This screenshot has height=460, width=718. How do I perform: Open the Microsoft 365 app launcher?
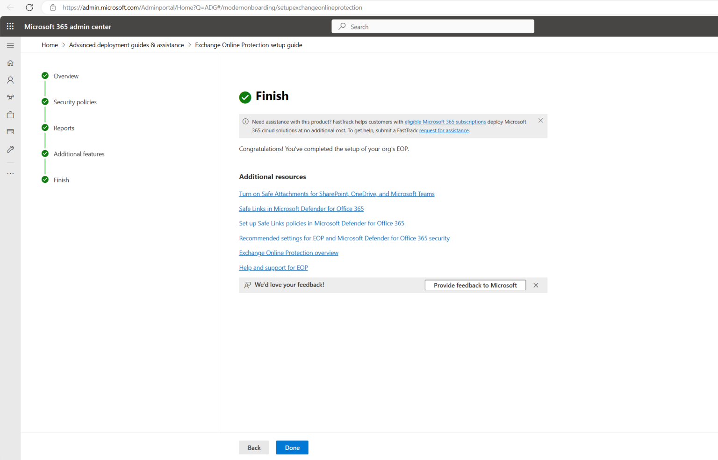(10, 26)
